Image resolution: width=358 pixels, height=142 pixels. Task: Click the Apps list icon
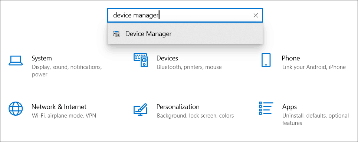pyautogui.click(x=266, y=108)
